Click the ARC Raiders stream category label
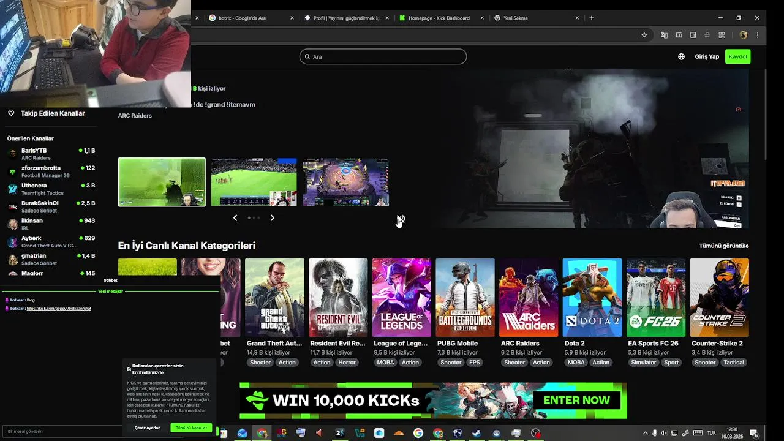 pos(135,116)
